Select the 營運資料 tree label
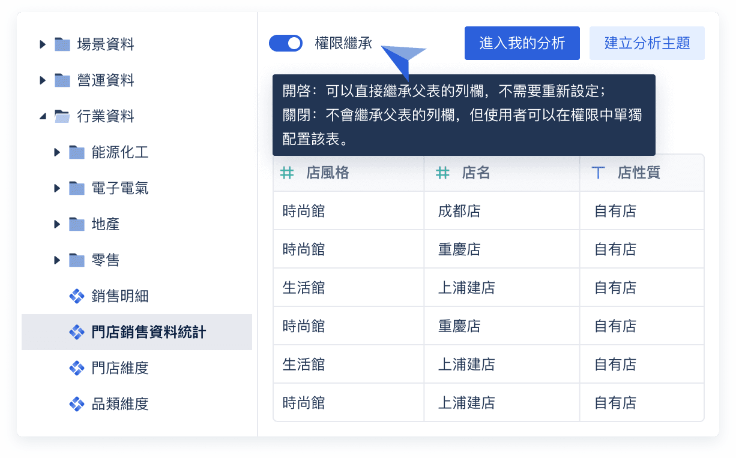The image size is (736, 458). tap(106, 80)
